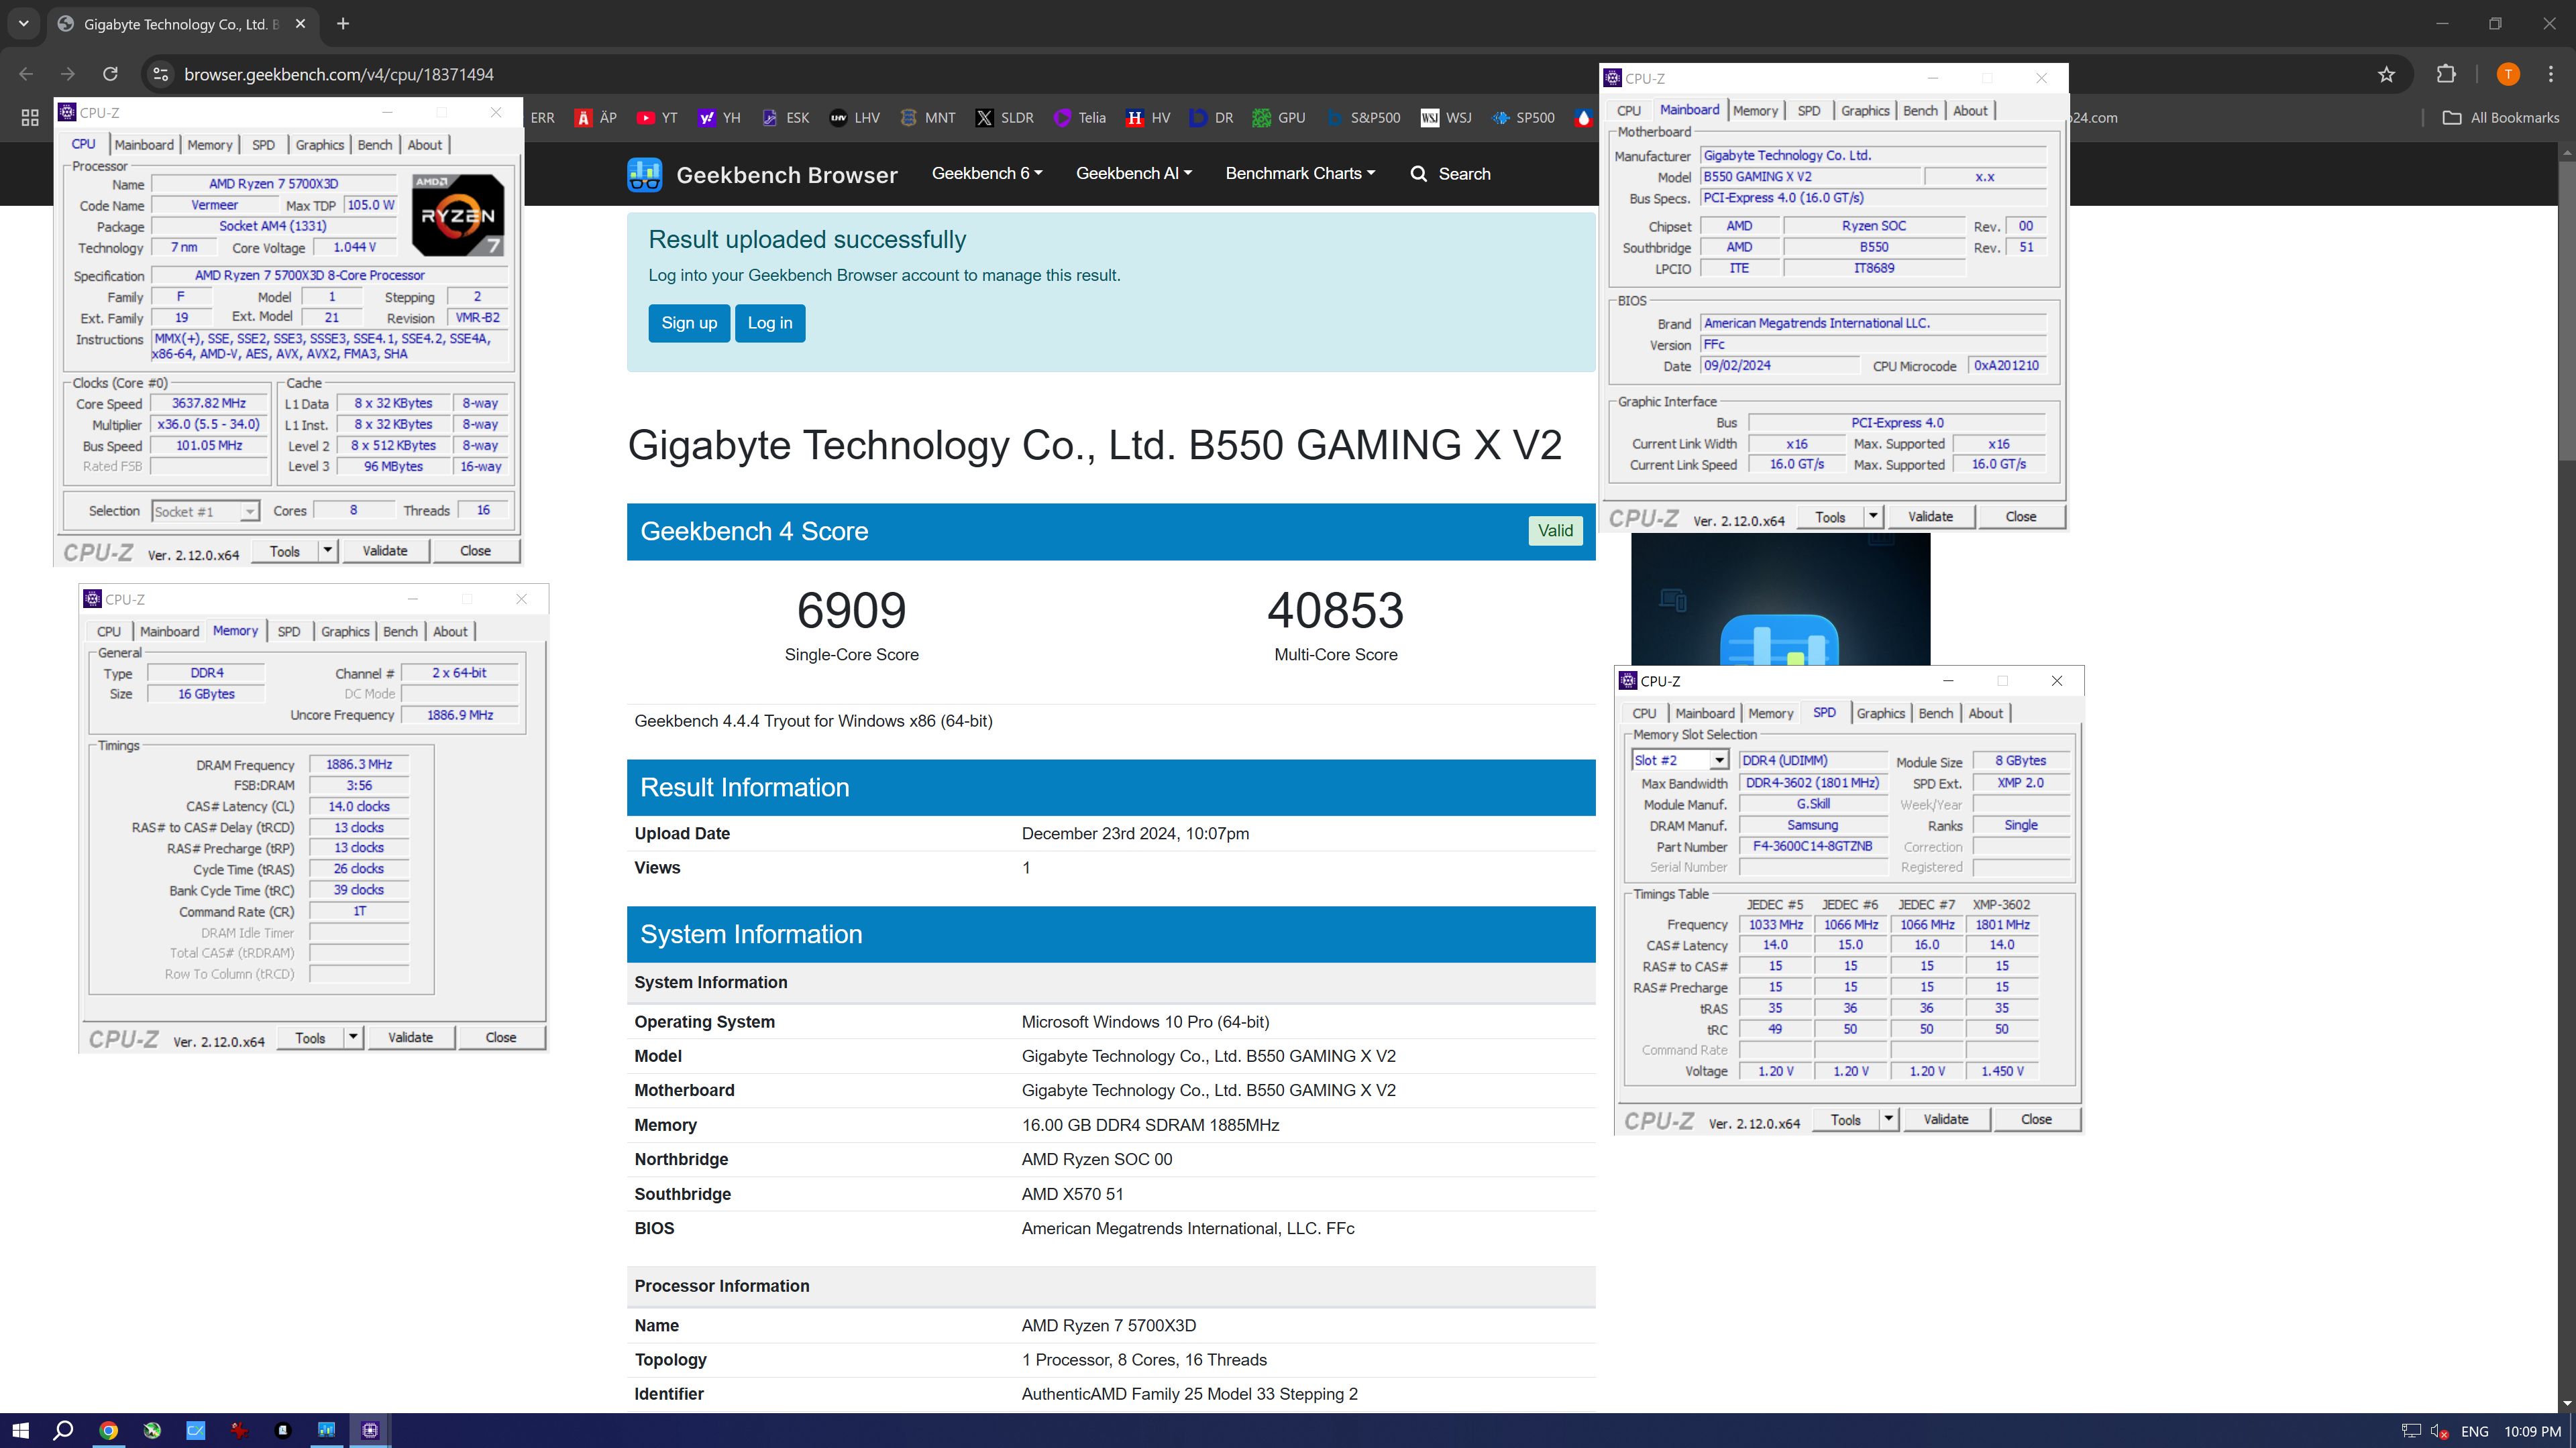Switch to CPU-Z in the taskbar

coord(370,1430)
